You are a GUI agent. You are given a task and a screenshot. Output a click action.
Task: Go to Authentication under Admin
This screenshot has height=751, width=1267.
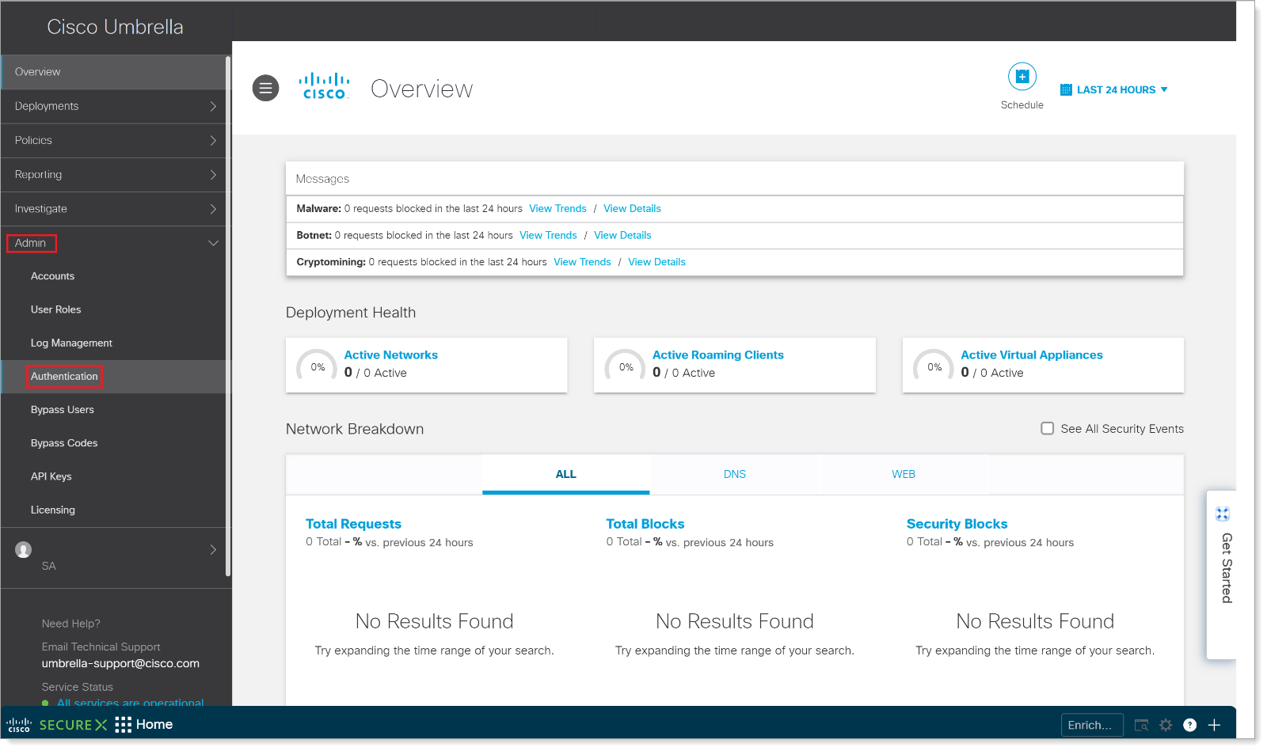tap(64, 377)
